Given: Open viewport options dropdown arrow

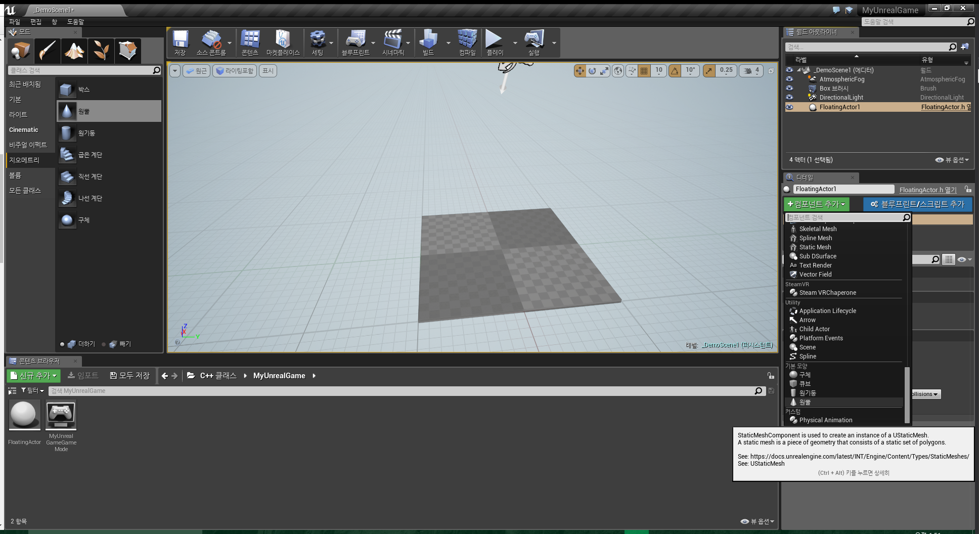Looking at the screenshot, I should (175, 71).
